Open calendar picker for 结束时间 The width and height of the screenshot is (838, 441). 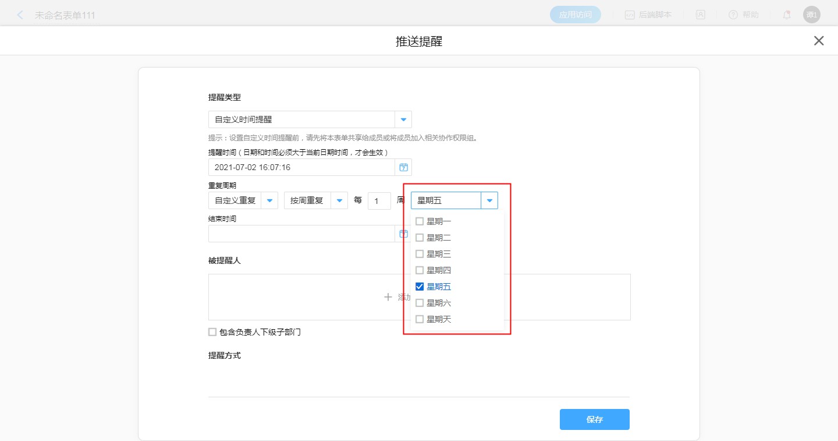point(403,234)
